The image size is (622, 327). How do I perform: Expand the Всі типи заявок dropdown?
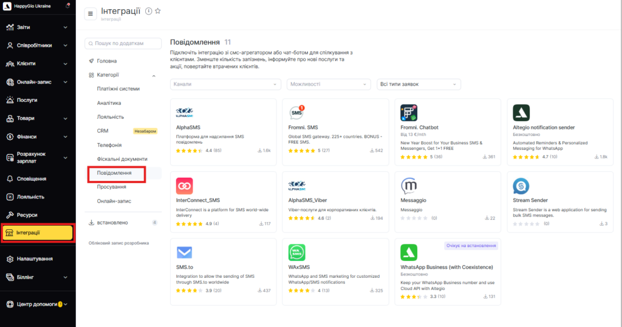tap(419, 84)
